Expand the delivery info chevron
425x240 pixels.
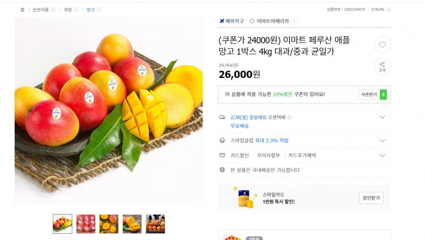point(382,117)
